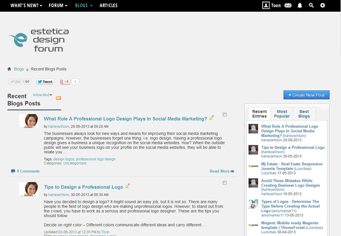Click the search magnifier icon

pyautogui.click(x=311, y=5)
